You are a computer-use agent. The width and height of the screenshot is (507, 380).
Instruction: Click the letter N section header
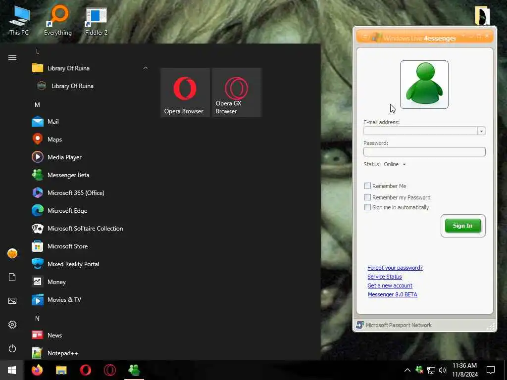coord(37,318)
